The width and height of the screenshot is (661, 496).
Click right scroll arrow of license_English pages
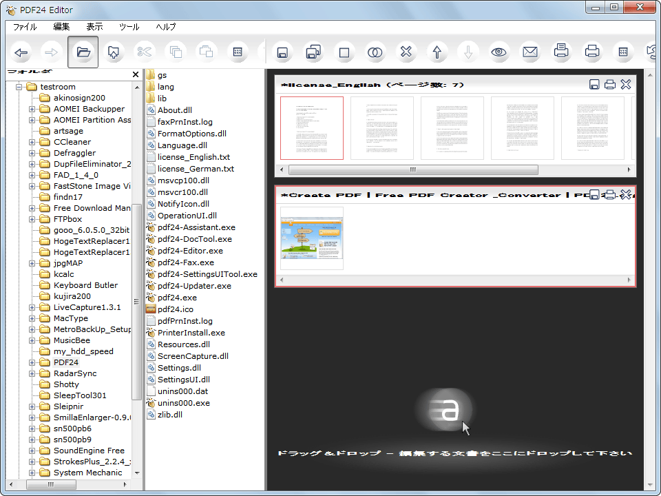(629, 169)
